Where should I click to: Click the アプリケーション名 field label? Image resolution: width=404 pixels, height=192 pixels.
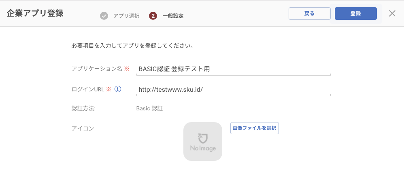click(x=97, y=69)
